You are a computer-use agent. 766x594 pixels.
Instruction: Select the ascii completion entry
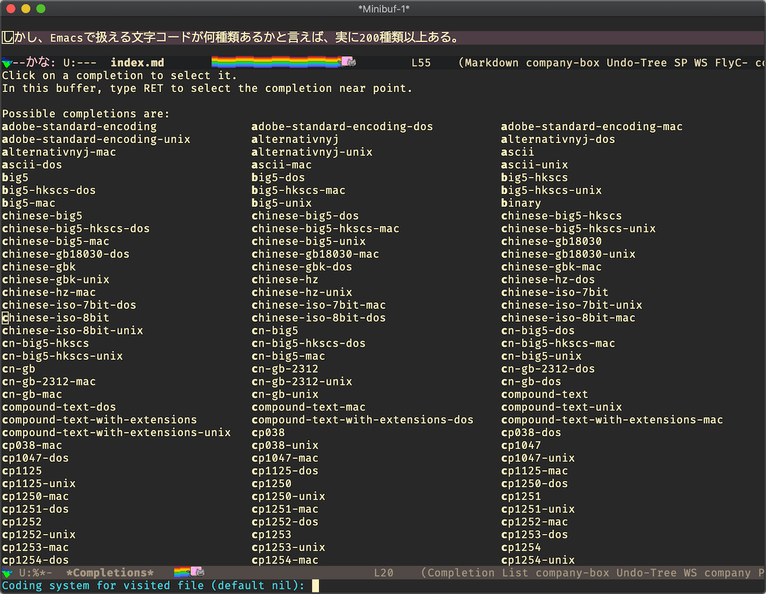coord(517,151)
